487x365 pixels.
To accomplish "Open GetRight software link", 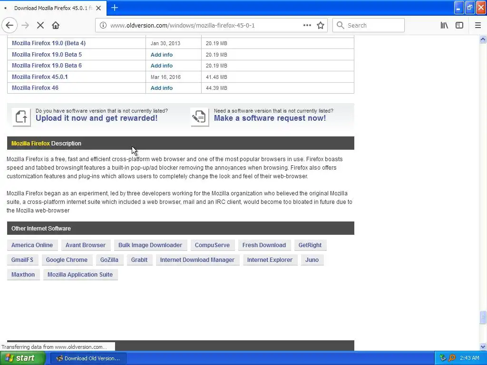I will pos(310,245).
